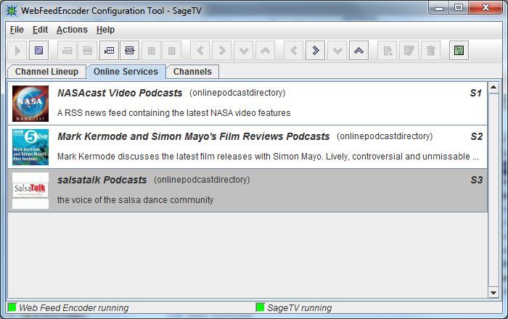Open the Actions menu
Screen dimensions: 508x319
72,30
